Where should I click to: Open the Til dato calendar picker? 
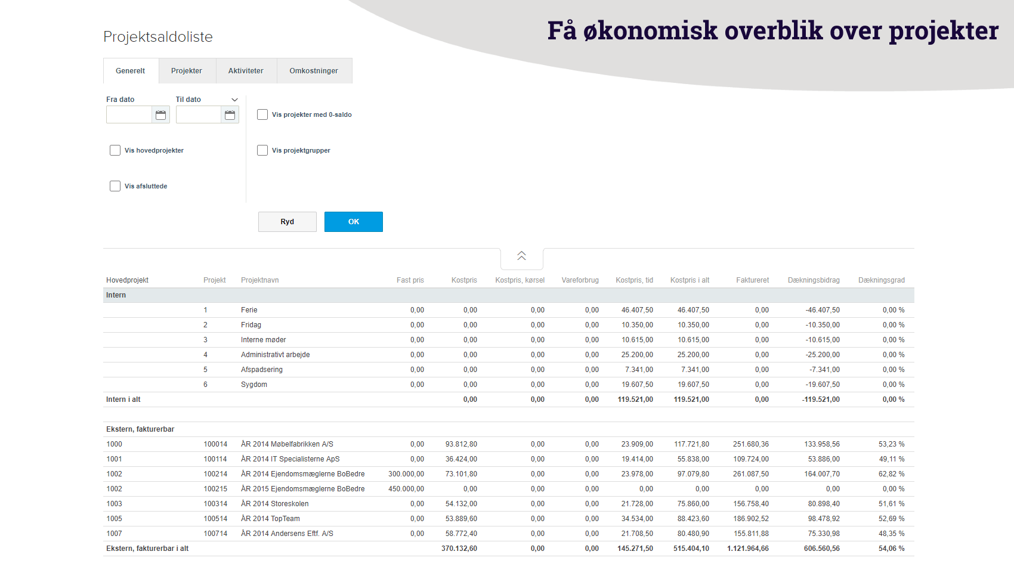[230, 115]
